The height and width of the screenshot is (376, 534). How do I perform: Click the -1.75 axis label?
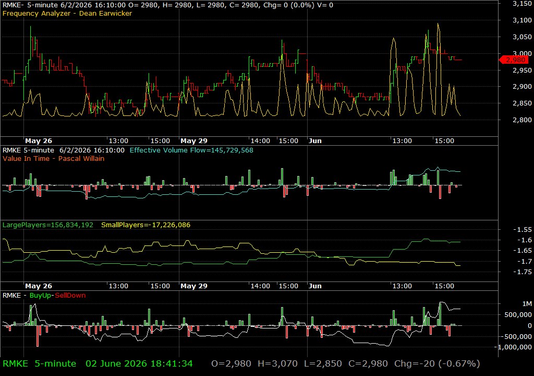(523, 272)
